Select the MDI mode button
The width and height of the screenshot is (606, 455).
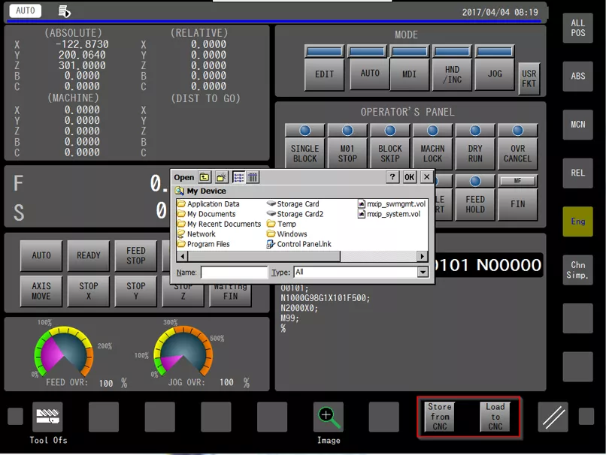[409, 74]
